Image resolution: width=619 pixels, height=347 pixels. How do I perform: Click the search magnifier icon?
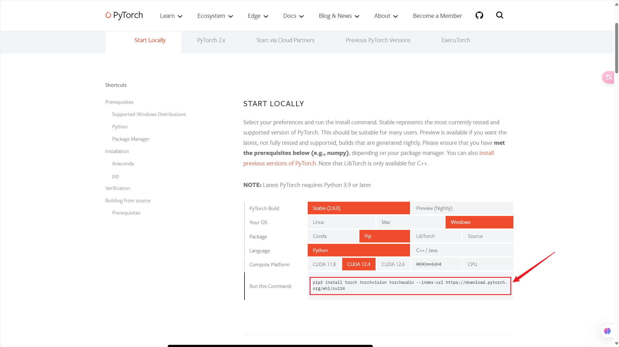[500, 15]
